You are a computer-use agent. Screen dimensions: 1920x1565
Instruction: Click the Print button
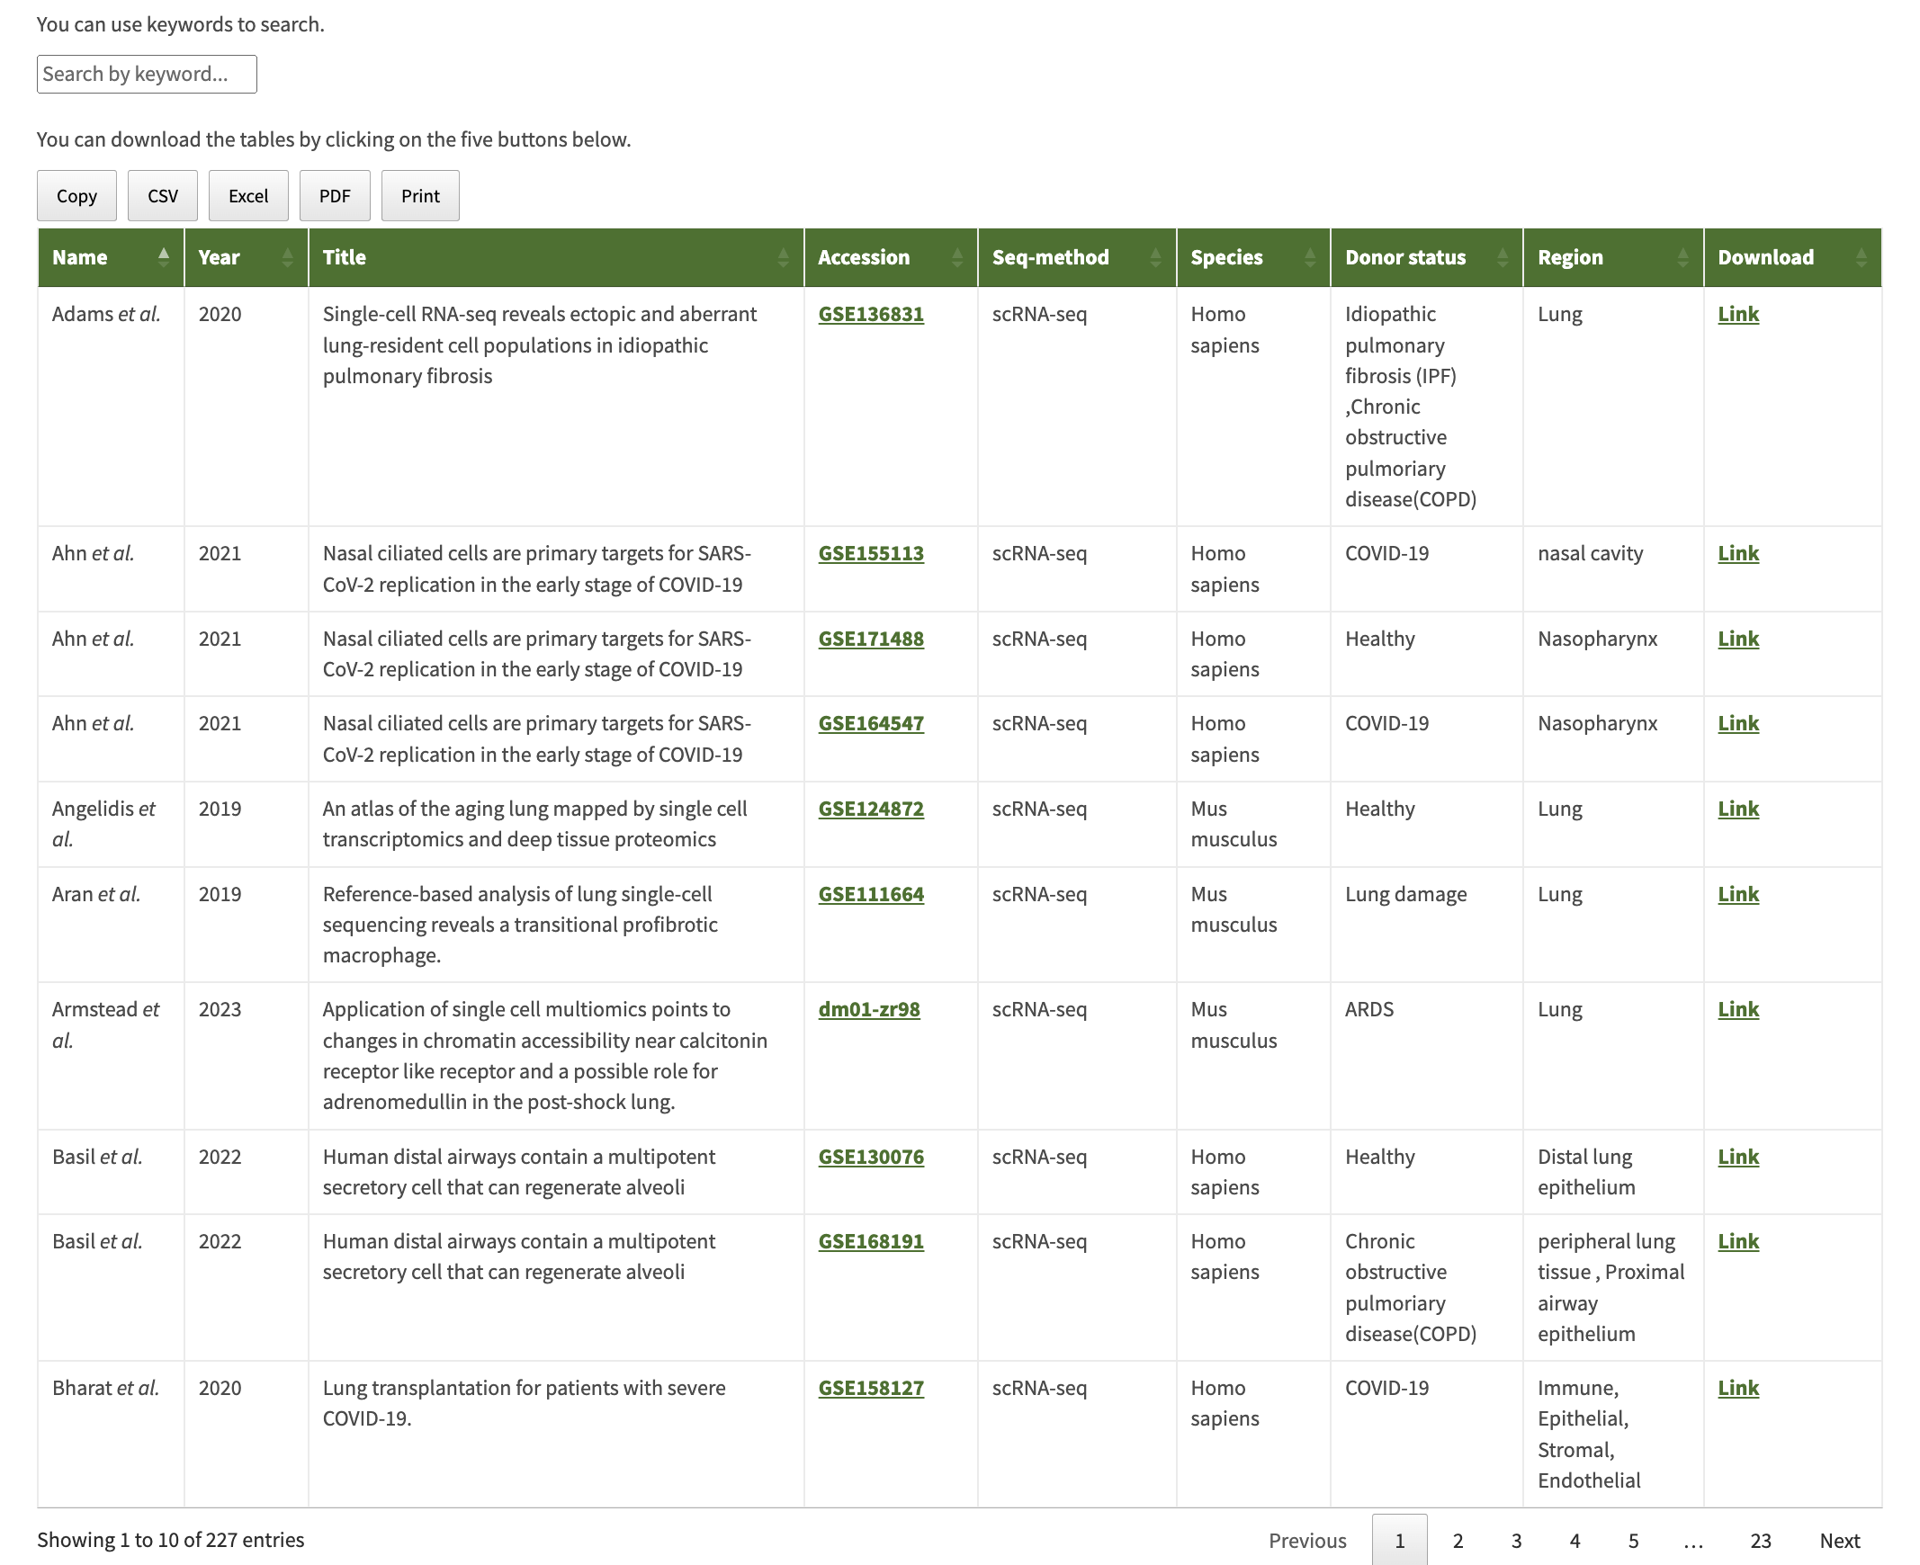[x=420, y=196]
